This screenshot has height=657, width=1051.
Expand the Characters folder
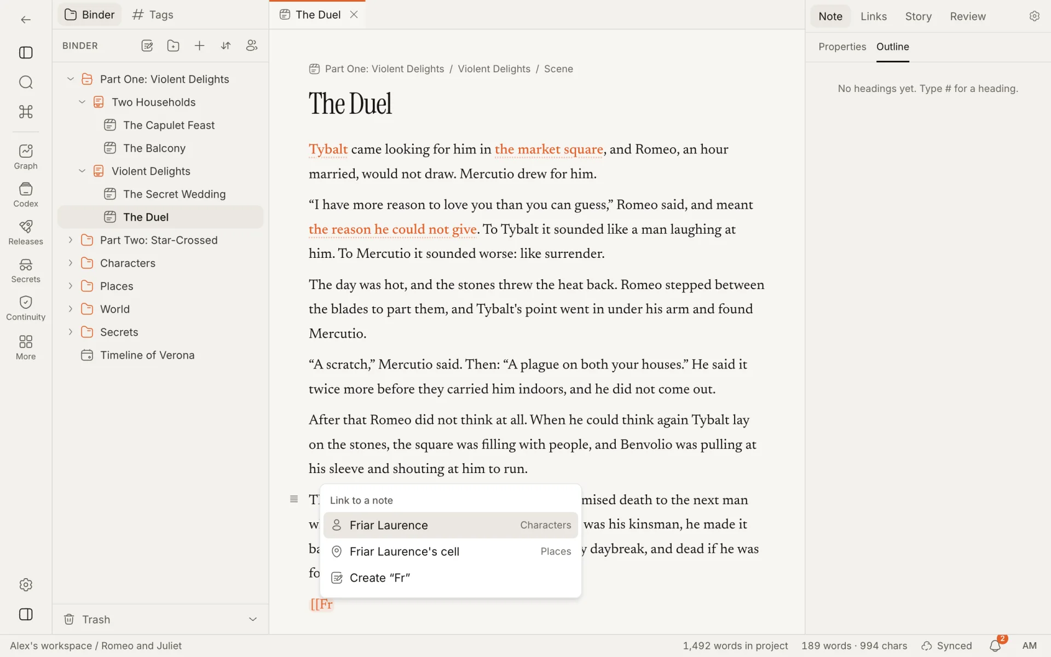click(x=71, y=263)
